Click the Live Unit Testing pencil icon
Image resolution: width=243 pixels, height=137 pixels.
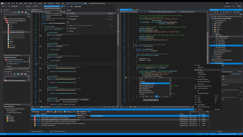pyautogui.click(x=11, y=74)
